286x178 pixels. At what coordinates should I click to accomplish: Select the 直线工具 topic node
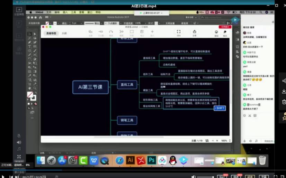127,85
